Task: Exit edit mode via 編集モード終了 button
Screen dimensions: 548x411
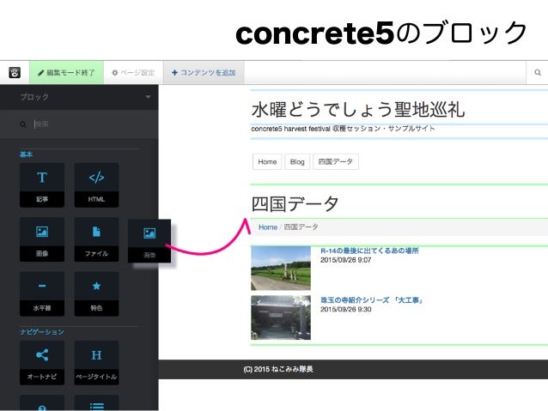Action: point(66,73)
